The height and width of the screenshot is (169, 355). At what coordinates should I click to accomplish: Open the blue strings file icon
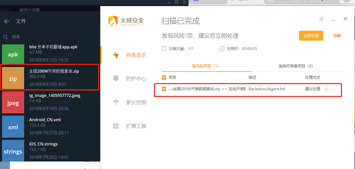(x=13, y=151)
